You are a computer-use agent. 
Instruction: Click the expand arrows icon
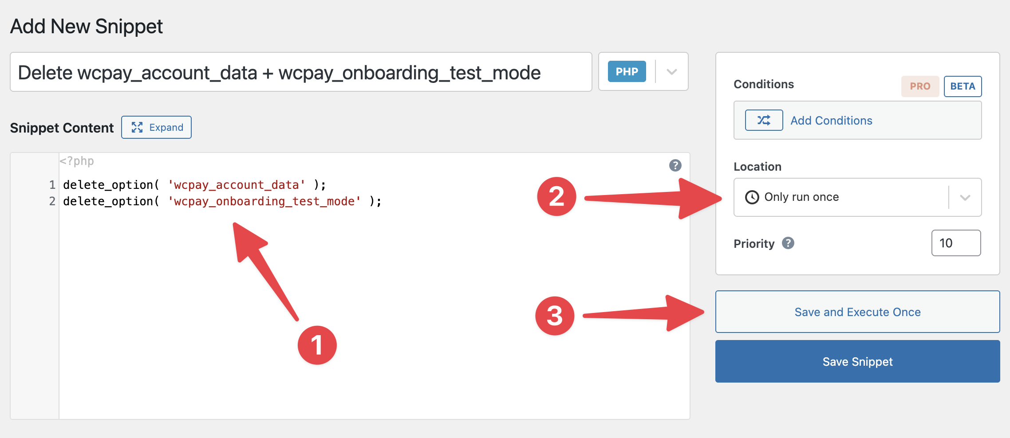137,128
